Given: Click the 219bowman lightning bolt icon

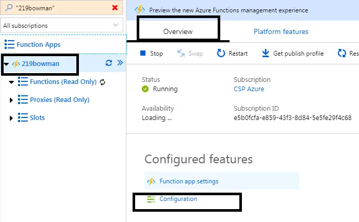Looking at the screenshot, I should click(16, 64).
